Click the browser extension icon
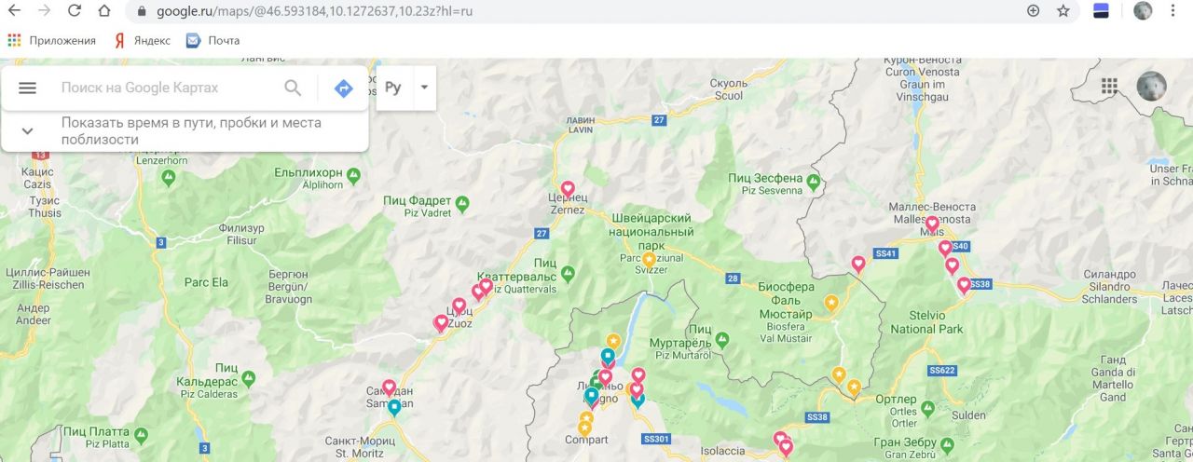 1101,11
